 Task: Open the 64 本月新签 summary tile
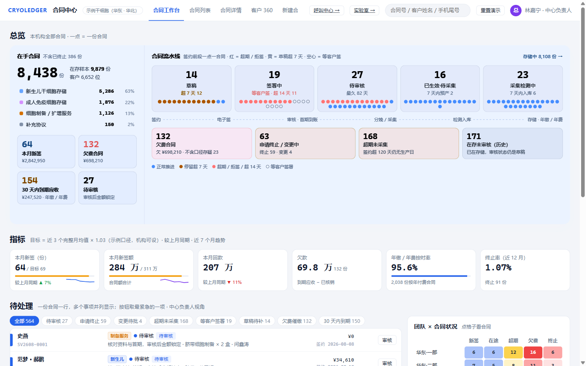pos(46,152)
